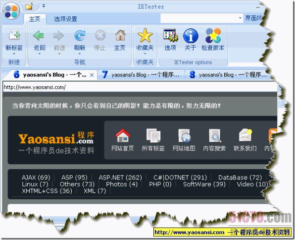Expand the 刷新 dropdown arrow
The height and width of the screenshot is (240, 295).
click(80, 54)
